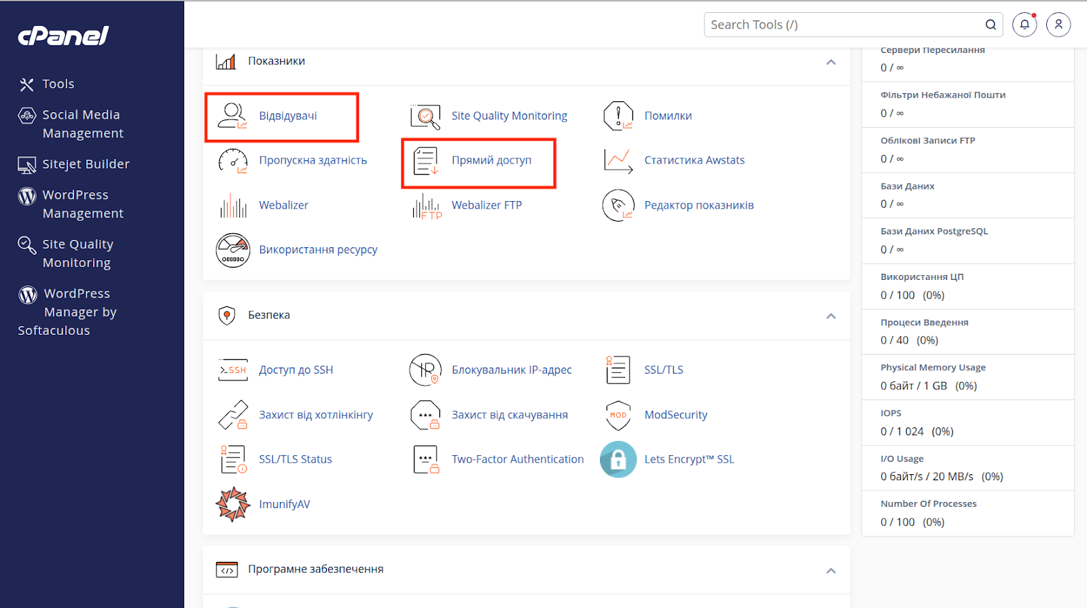Click the Physical Memory Usage statistic

click(x=967, y=377)
